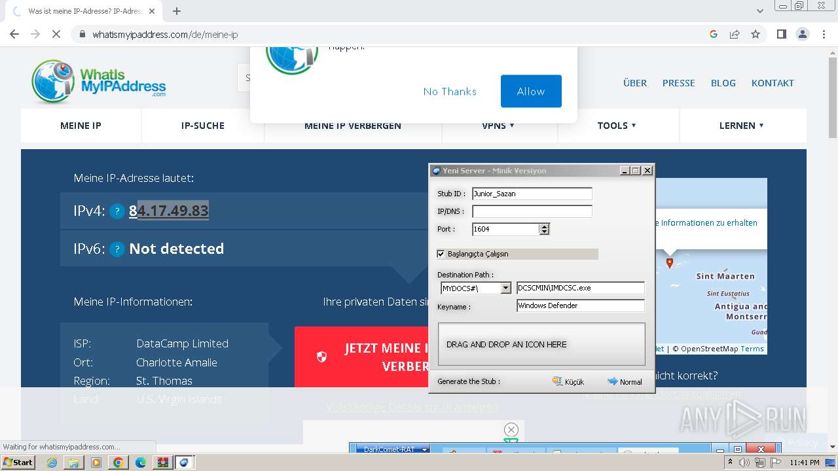Open MEINE IP VERBERGEN nav item

point(353,126)
